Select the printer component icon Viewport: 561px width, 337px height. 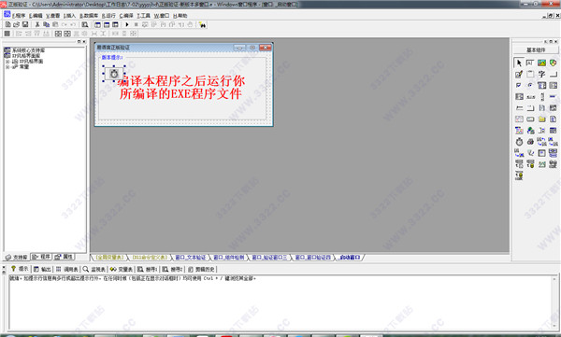(x=530, y=142)
